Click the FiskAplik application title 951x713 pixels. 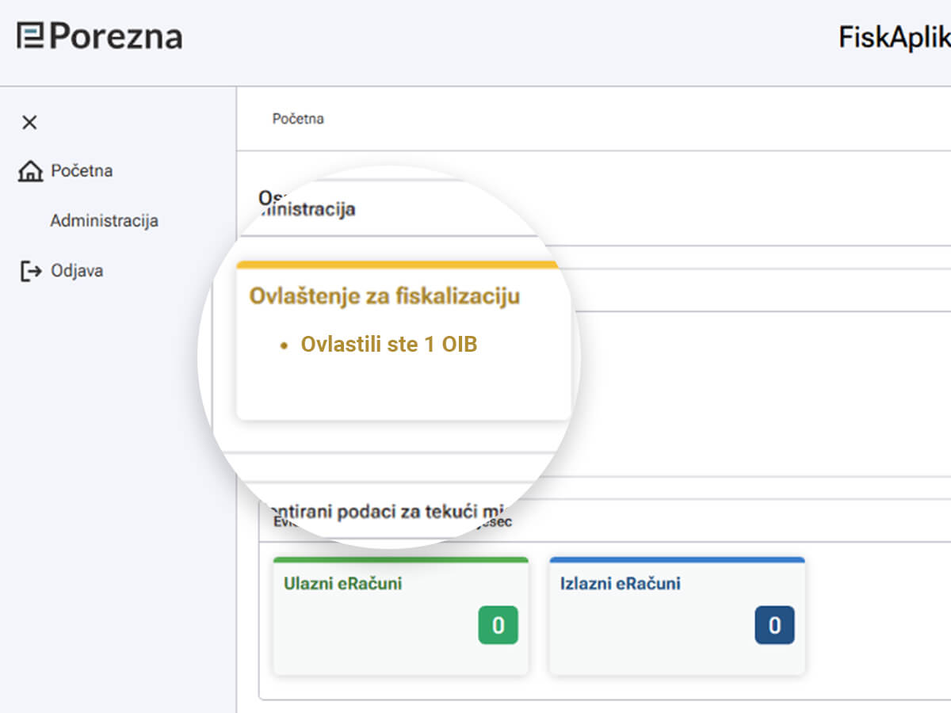coord(894,37)
